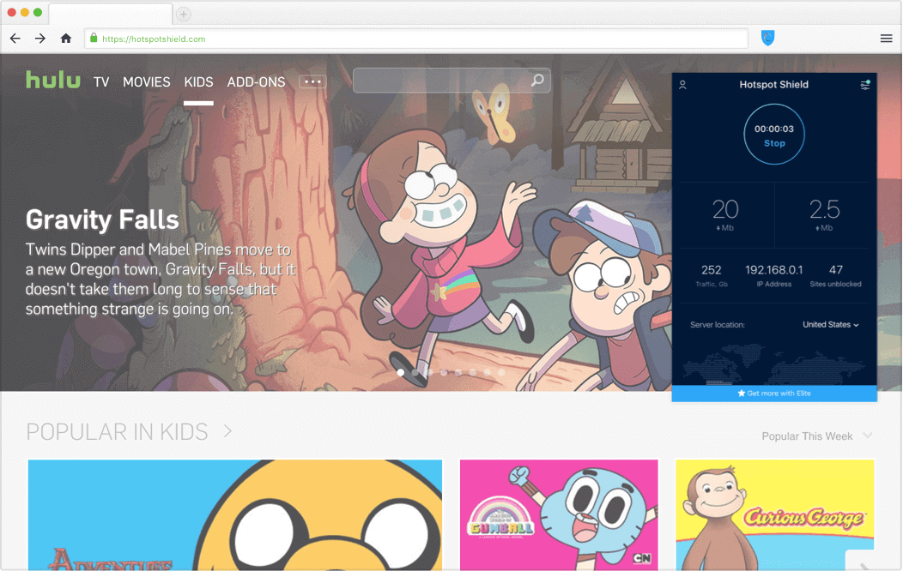The image size is (903, 571).
Task: Stop the Hotspot Shield VPN connection
Action: pyautogui.click(x=774, y=143)
